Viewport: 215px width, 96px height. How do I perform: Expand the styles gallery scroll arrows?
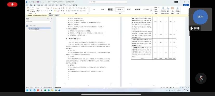[x=151, y=10]
